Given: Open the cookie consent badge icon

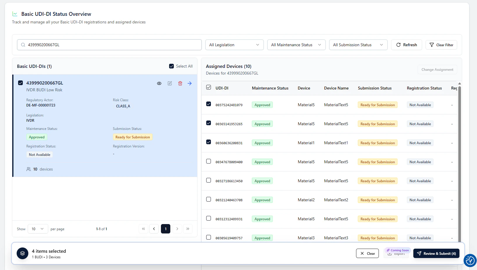Looking at the screenshot, I should [470, 260].
